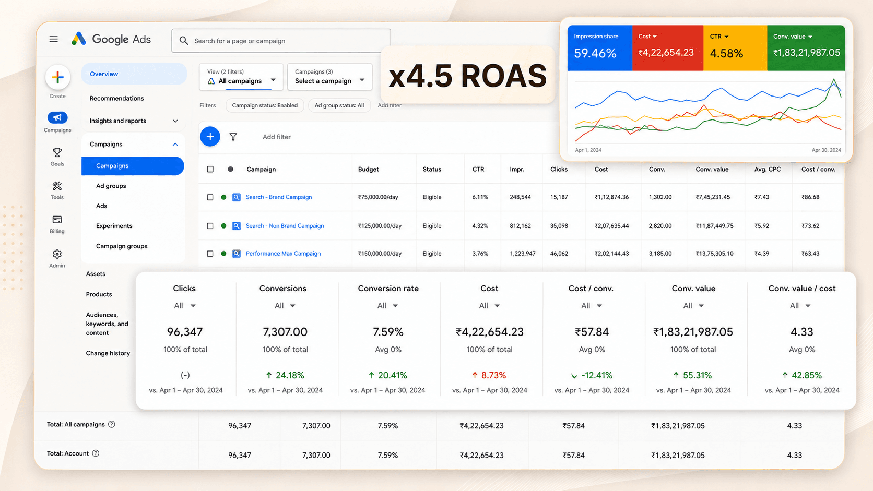Open the Conversions card All dropdown
The height and width of the screenshot is (491, 873).
(x=285, y=306)
